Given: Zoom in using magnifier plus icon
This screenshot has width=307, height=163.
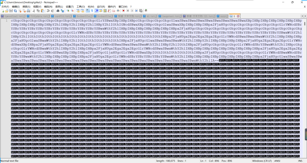Looking at the screenshot, I should [x=68, y=11].
